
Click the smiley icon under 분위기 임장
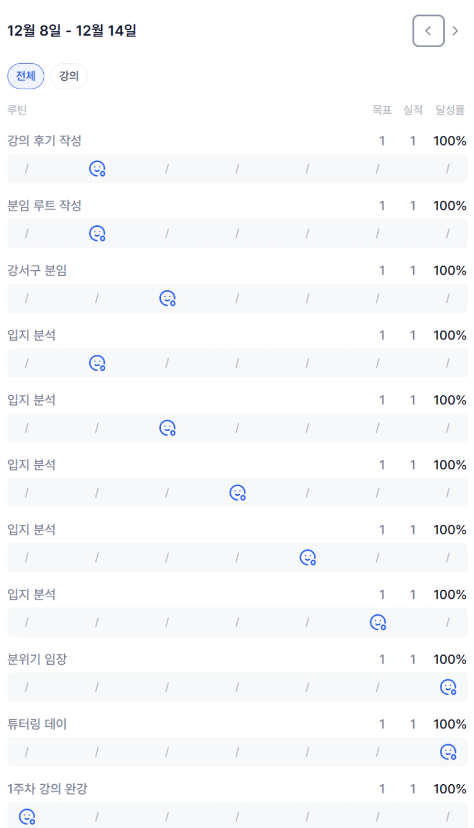(x=448, y=687)
